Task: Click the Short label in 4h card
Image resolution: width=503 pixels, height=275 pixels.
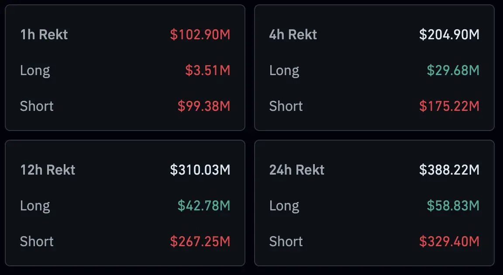Action: coord(286,106)
